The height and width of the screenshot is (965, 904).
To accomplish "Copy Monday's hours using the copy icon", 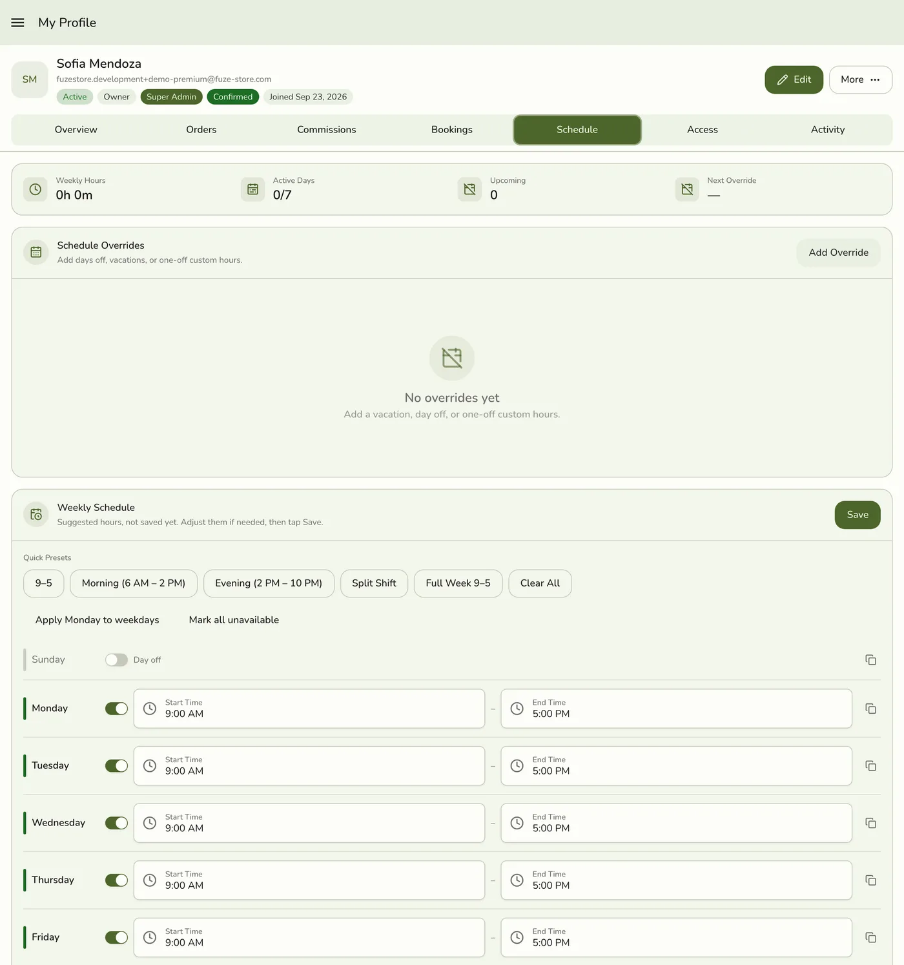I will point(870,709).
